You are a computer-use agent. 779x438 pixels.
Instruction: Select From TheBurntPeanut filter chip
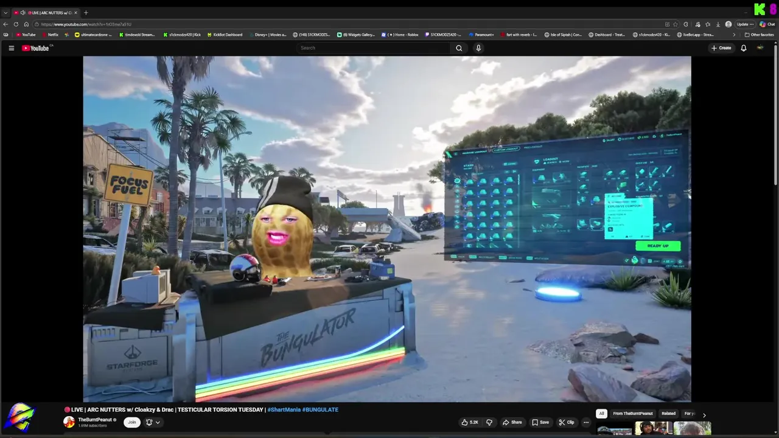click(633, 414)
